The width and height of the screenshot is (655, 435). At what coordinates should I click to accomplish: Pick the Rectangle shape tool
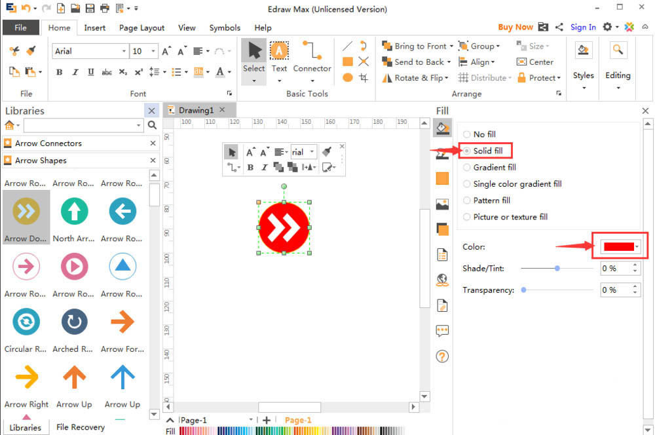point(348,62)
